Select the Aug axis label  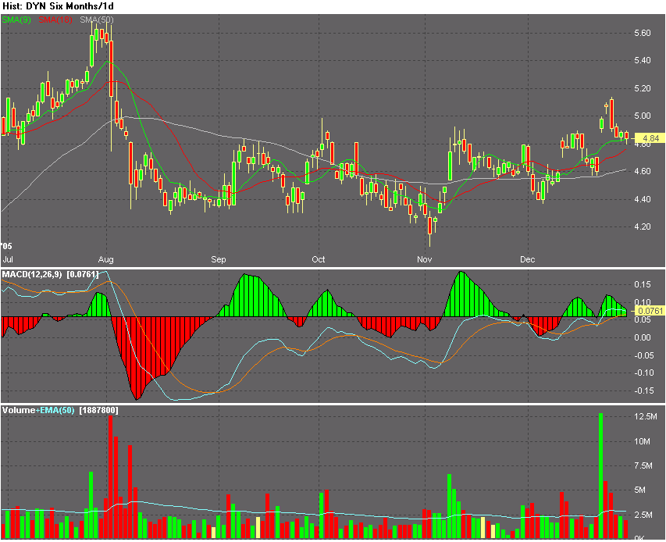(105, 259)
